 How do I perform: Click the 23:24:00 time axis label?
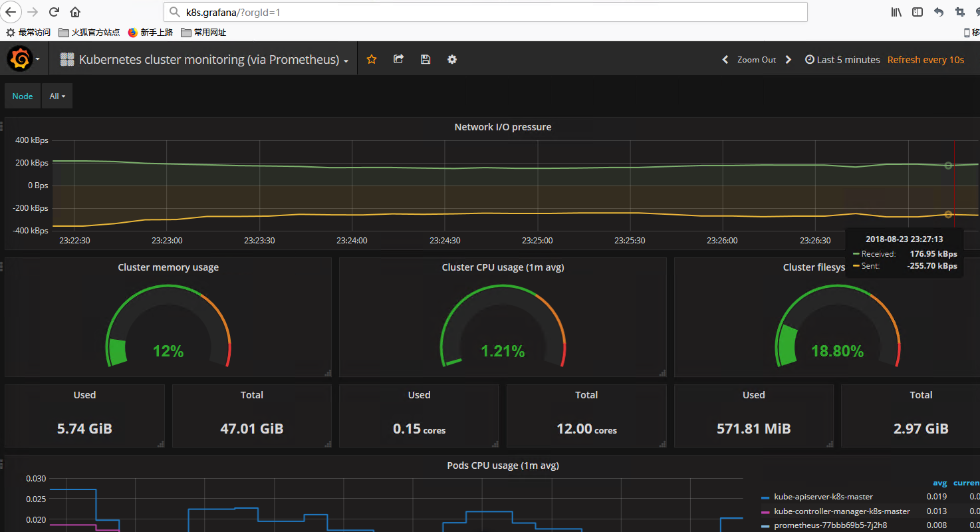pyautogui.click(x=352, y=241)
